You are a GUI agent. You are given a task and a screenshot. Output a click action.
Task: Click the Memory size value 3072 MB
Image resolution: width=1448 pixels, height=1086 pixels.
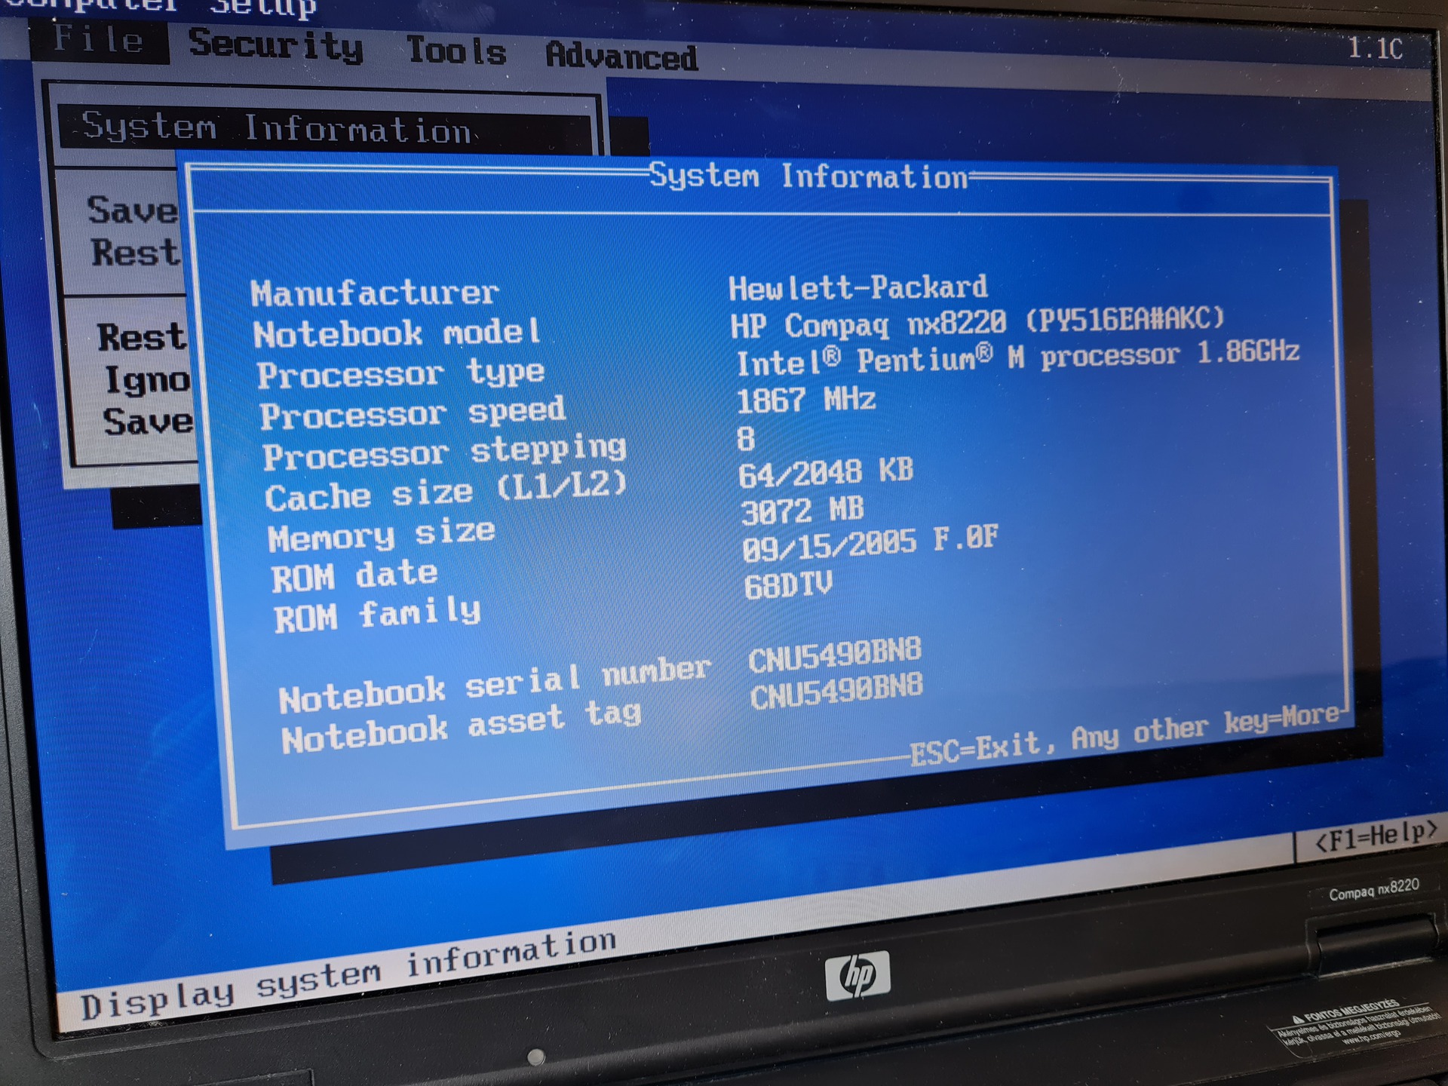802,511
